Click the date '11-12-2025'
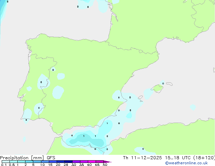This screenshot has height=166, width=215. pyautogui.click(x=146, y=158)
